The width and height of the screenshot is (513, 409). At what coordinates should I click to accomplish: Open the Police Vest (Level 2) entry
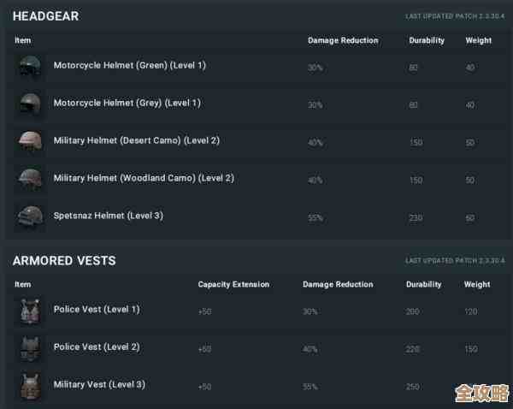click(x=97, y=347)
